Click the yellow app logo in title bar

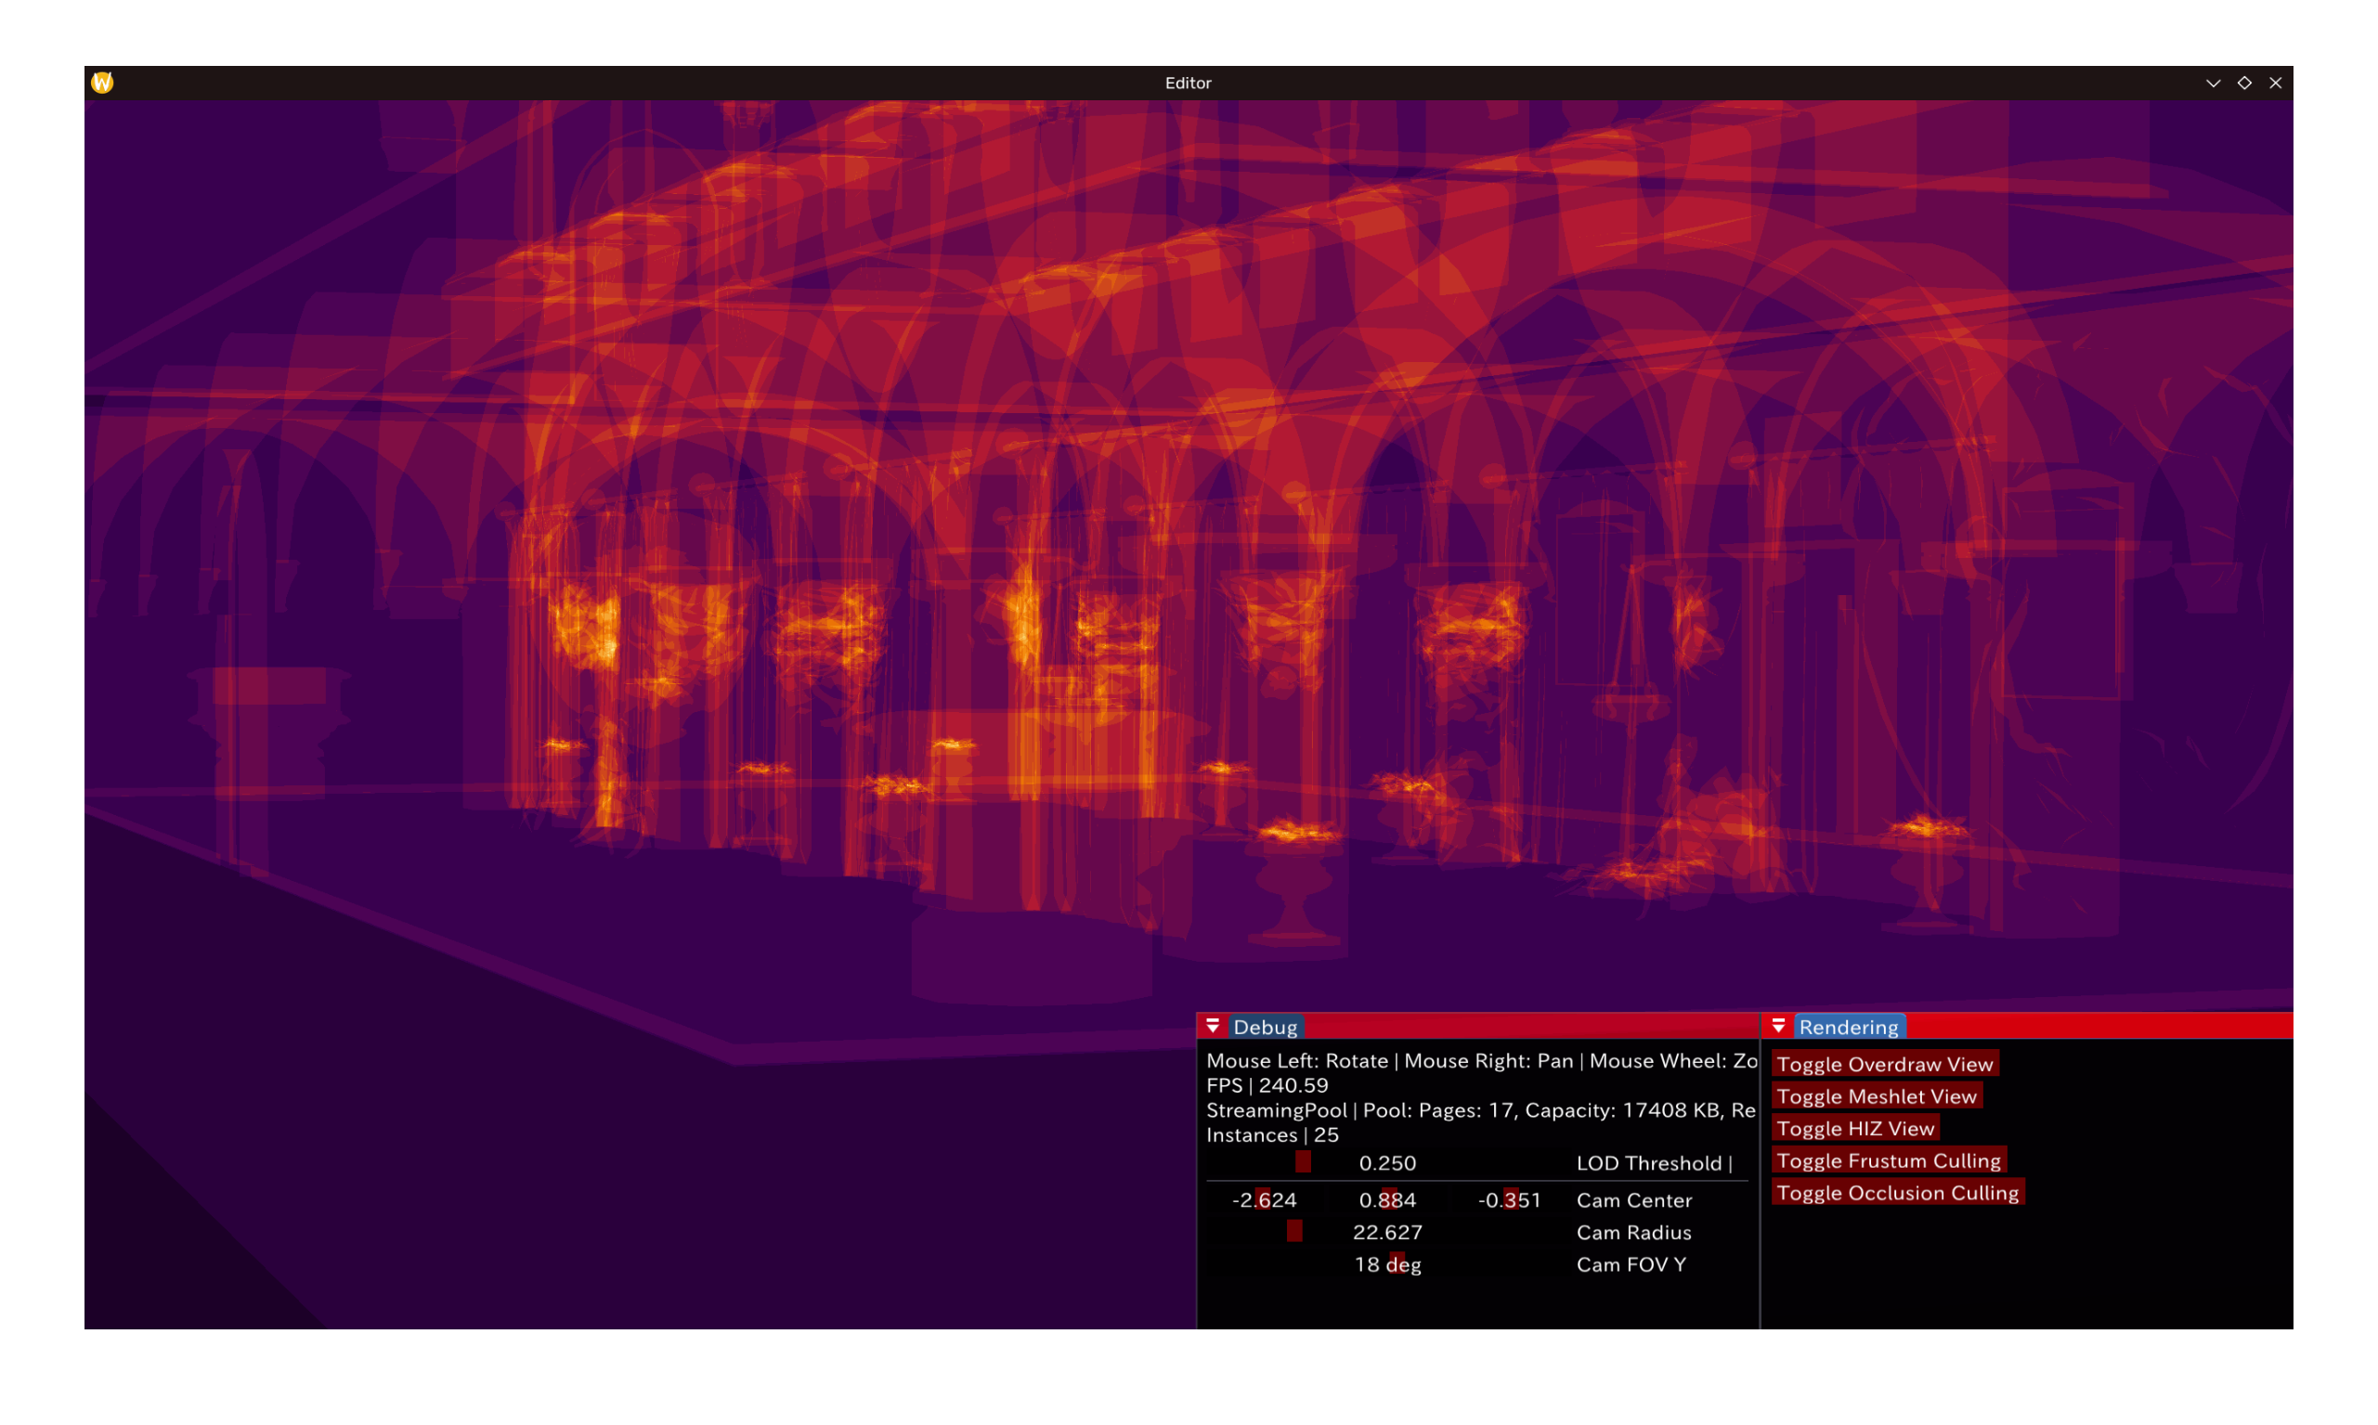[x=103, y=83]
